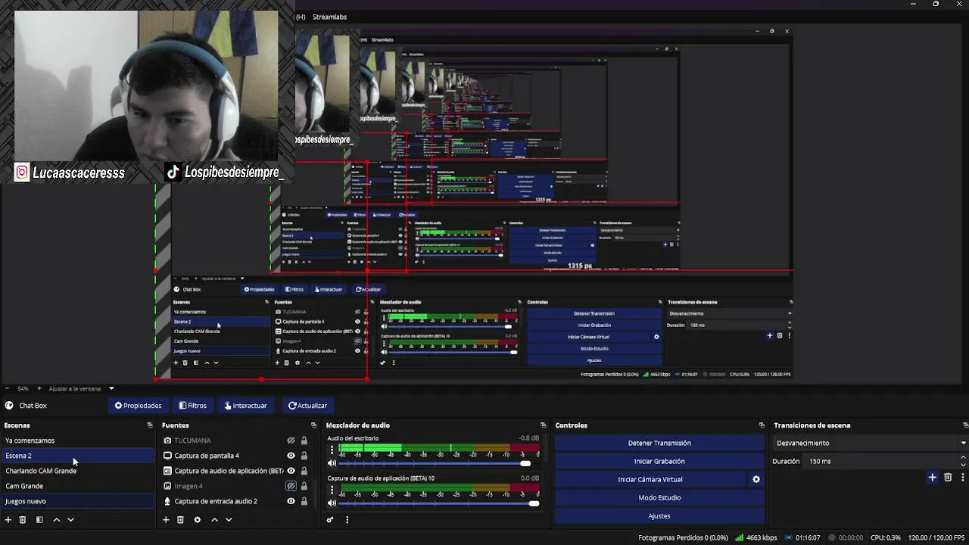Select the Cam Grande scene
The height and width of the screenshot is (545, 969).
(77, 486)
